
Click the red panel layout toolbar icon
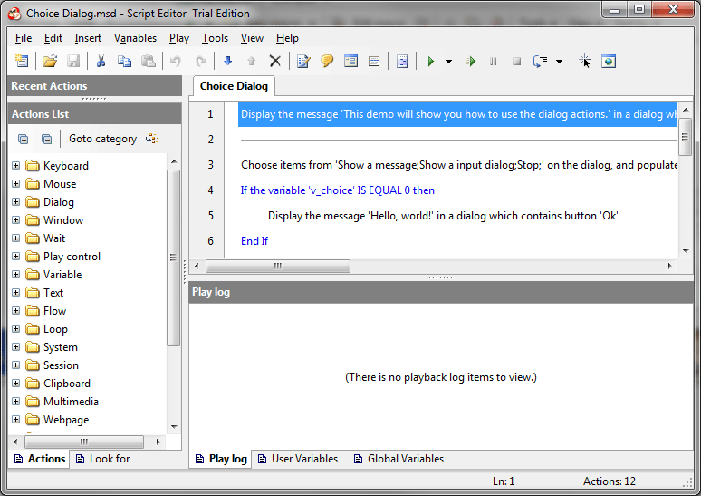click(x=374, y=61)
